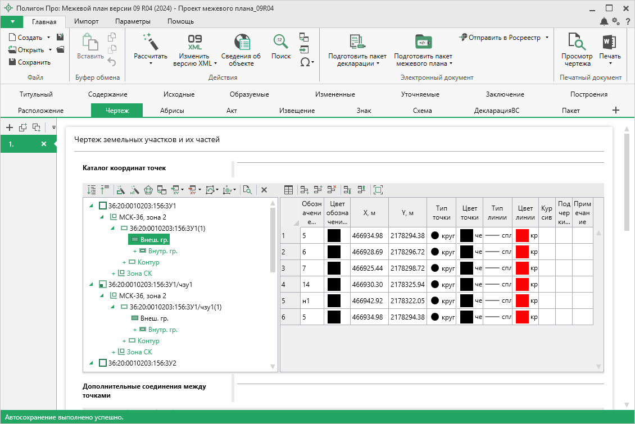Click red line color swatch in row 1

click(x=522, y=236)
